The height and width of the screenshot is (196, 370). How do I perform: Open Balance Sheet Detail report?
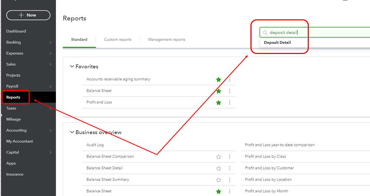point(104,168)
